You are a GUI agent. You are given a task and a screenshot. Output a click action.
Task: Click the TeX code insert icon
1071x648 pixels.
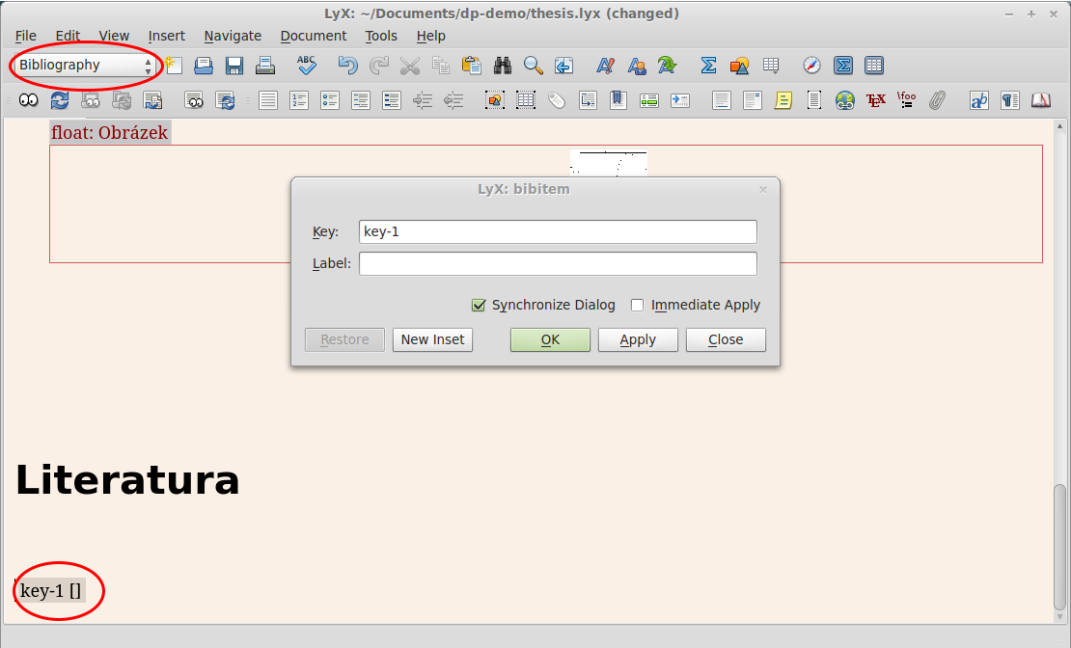(x=876, y=100)
